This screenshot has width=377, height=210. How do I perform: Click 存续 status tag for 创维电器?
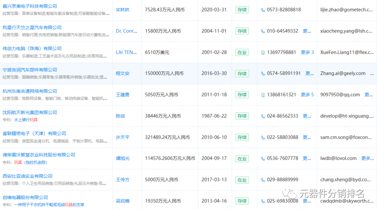point(242,201)
